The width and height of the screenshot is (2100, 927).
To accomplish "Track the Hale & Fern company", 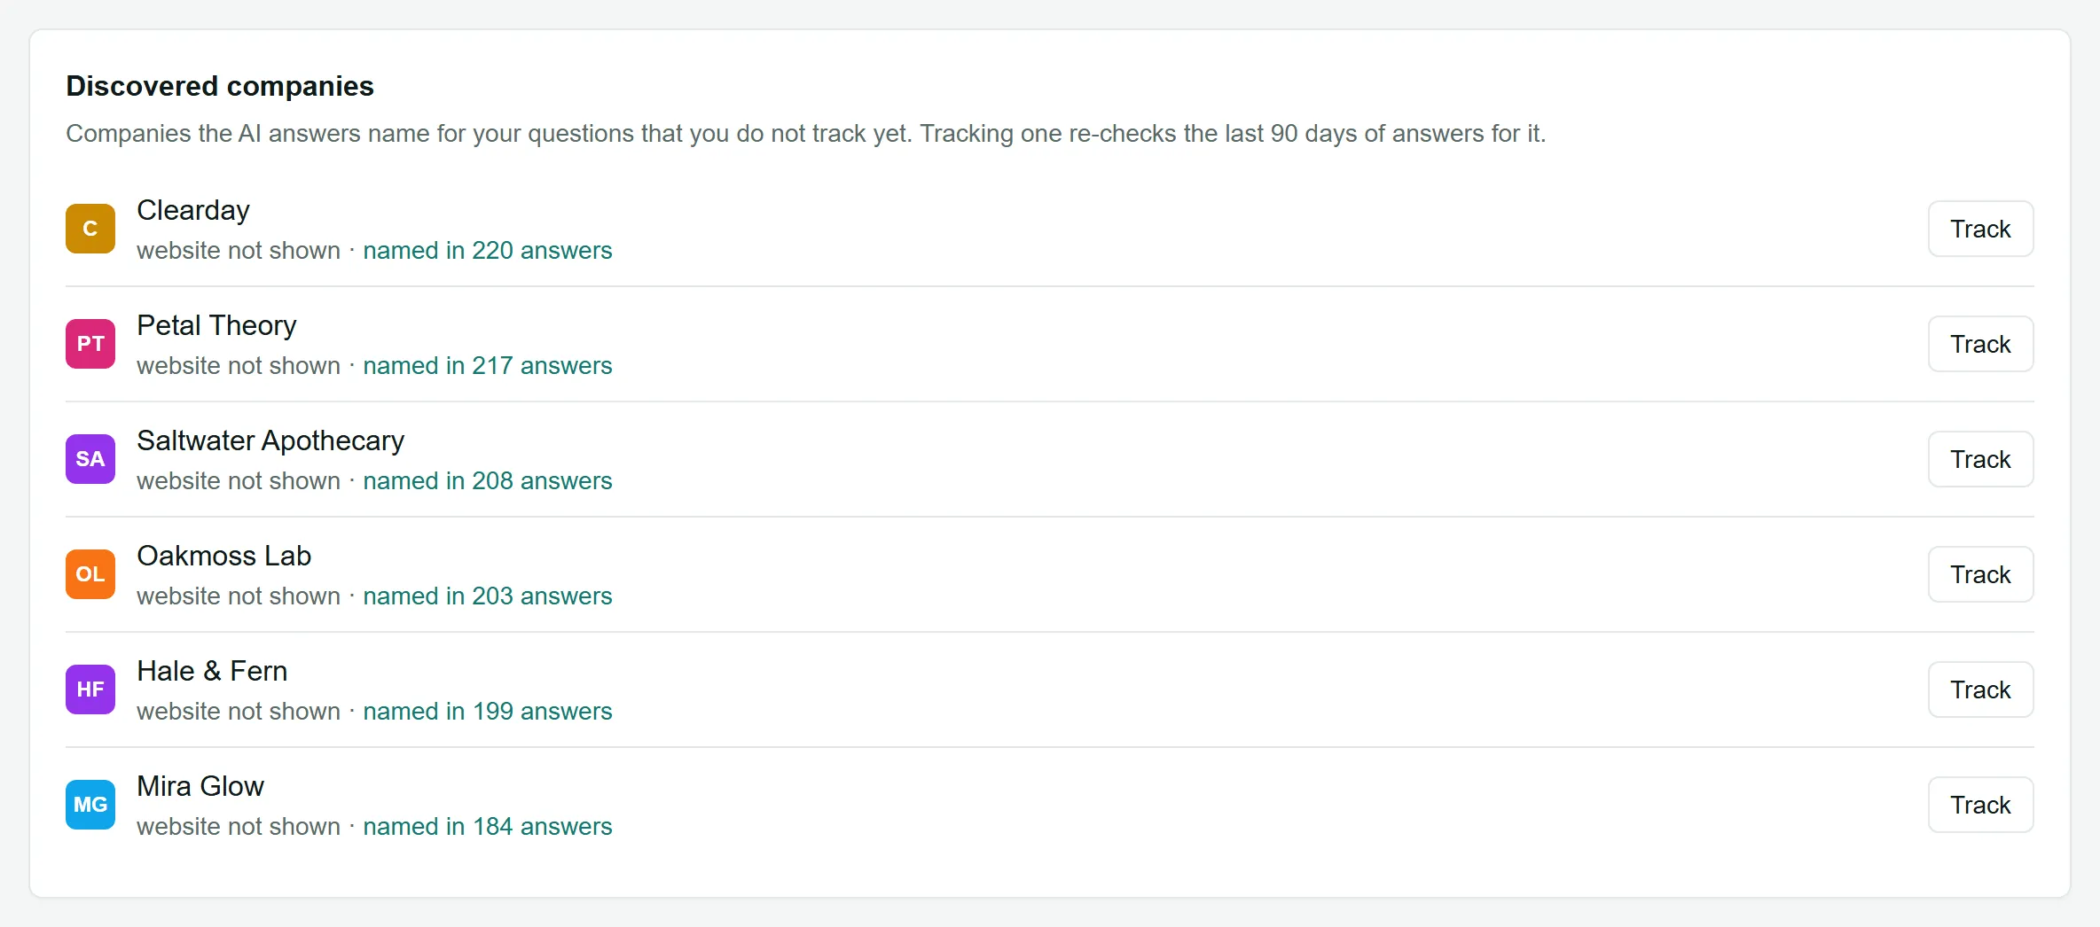I will (x=1980, y=689).
